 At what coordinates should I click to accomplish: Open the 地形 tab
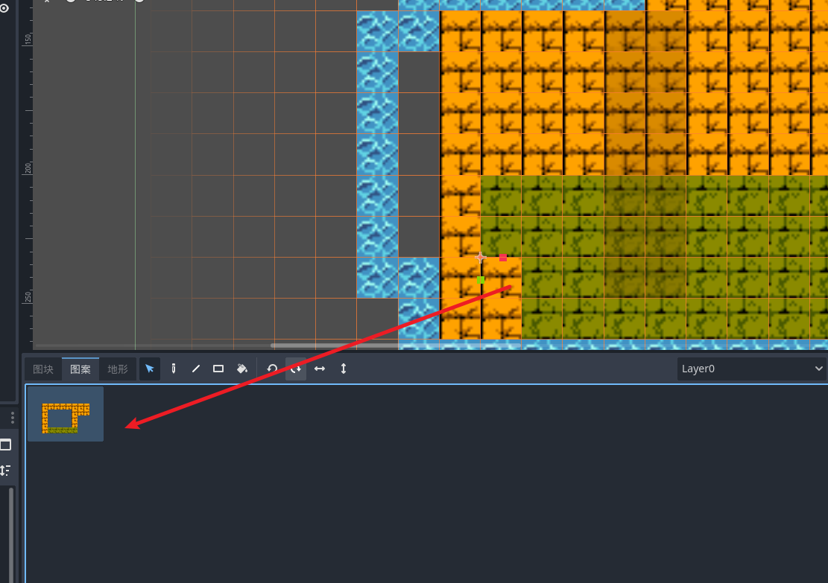pyautogui.click(x=118, y=369)
